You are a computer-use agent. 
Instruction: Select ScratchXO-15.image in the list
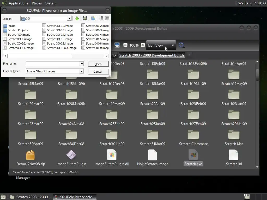coord(58,39)
